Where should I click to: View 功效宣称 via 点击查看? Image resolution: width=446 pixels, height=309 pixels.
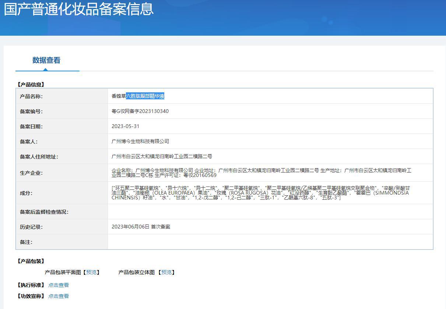click(59, 296)
